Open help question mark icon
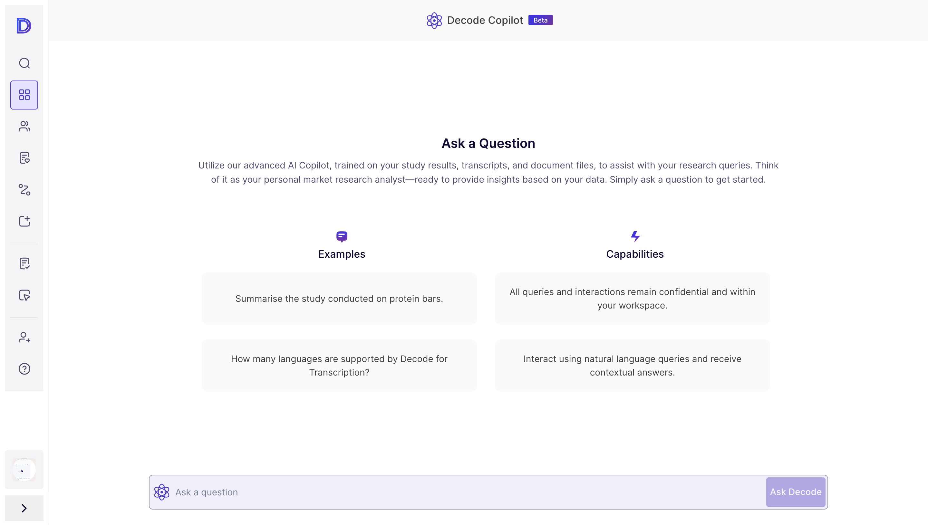928x525 pixels. pos(24,369)
